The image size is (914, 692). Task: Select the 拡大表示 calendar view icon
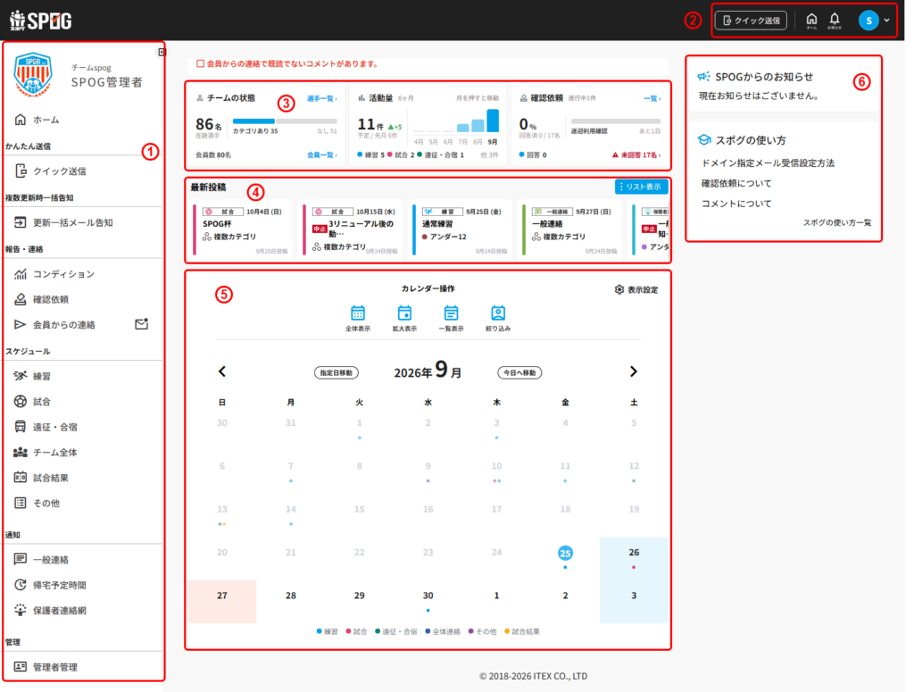(404, 318)
